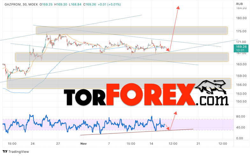Click the change value +0.01 (+0.01%)
This screenshot has width=252, height=156.
[x=109, y=4]
